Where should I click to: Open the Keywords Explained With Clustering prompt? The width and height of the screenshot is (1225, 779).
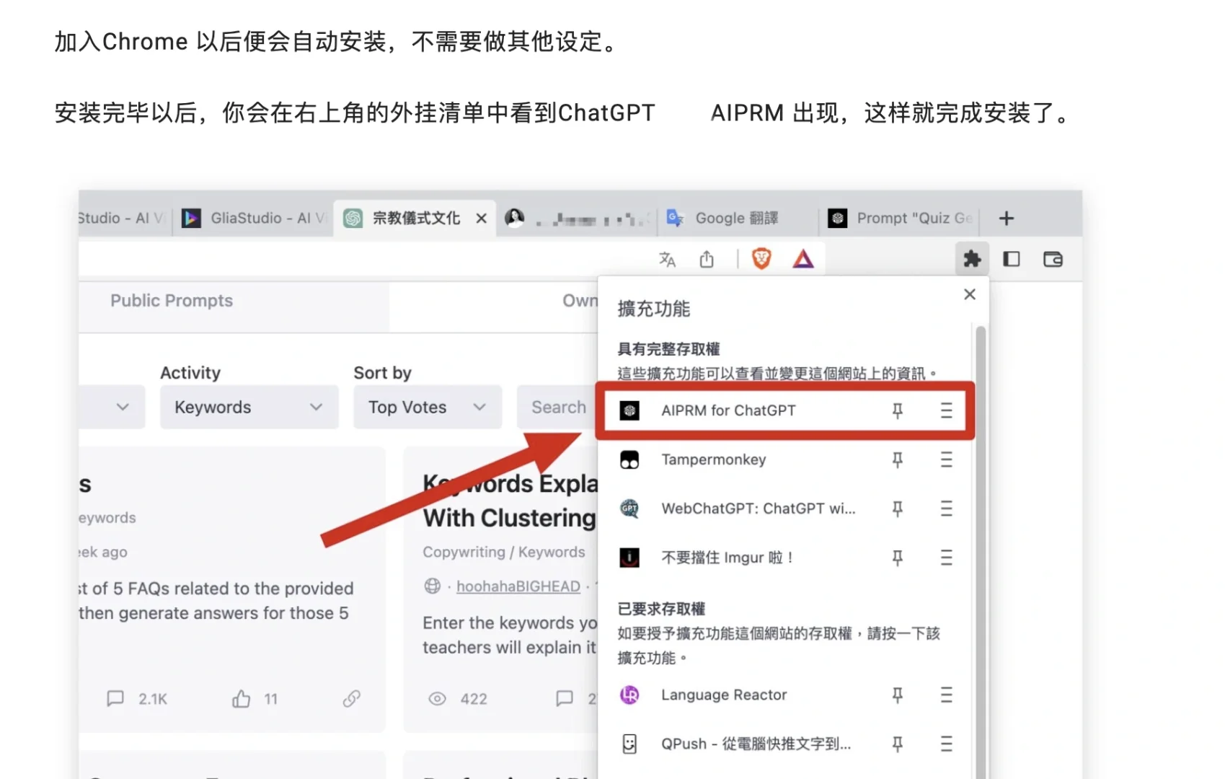510,501
